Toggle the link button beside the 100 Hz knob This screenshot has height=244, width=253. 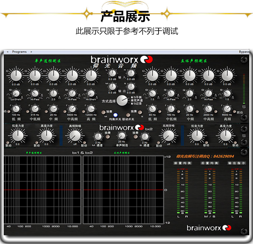click(9, 112)
